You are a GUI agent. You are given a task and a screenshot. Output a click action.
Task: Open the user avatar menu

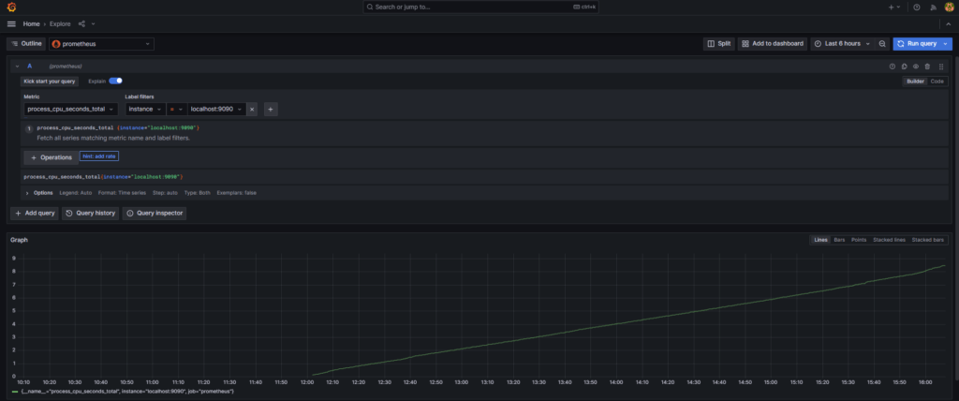click(950, 7)
